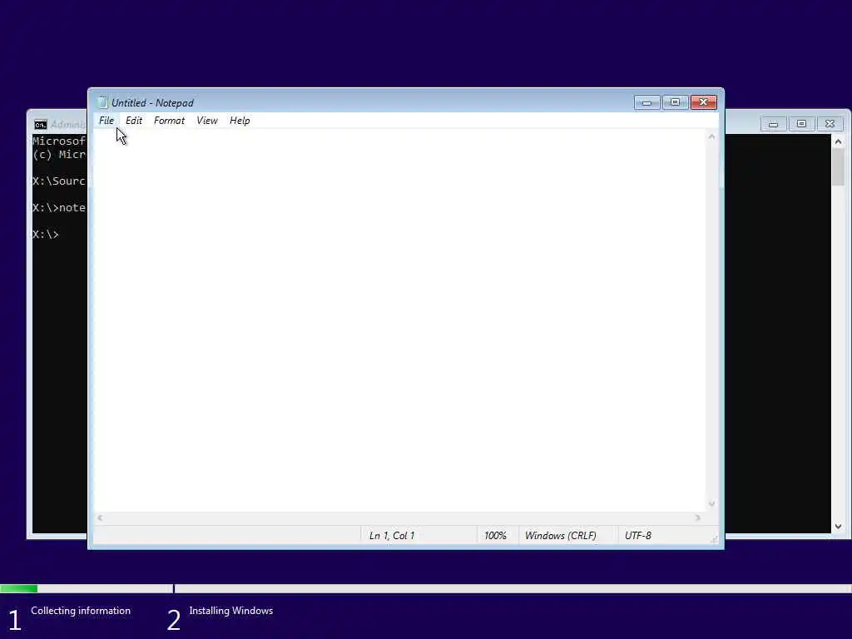Click the Command Prompt title bar icon

(x=40, y=125)
